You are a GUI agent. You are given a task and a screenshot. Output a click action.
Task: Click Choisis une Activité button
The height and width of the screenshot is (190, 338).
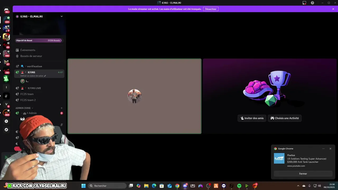(285, 118)
